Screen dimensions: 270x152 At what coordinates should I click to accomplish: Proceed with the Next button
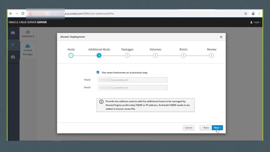(217, 128)
